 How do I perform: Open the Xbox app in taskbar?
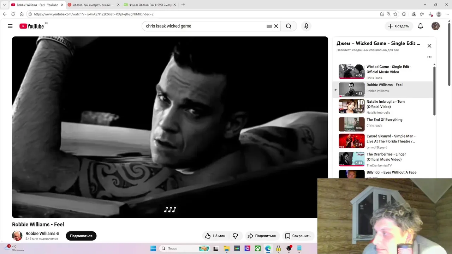(x=258, y=248)
